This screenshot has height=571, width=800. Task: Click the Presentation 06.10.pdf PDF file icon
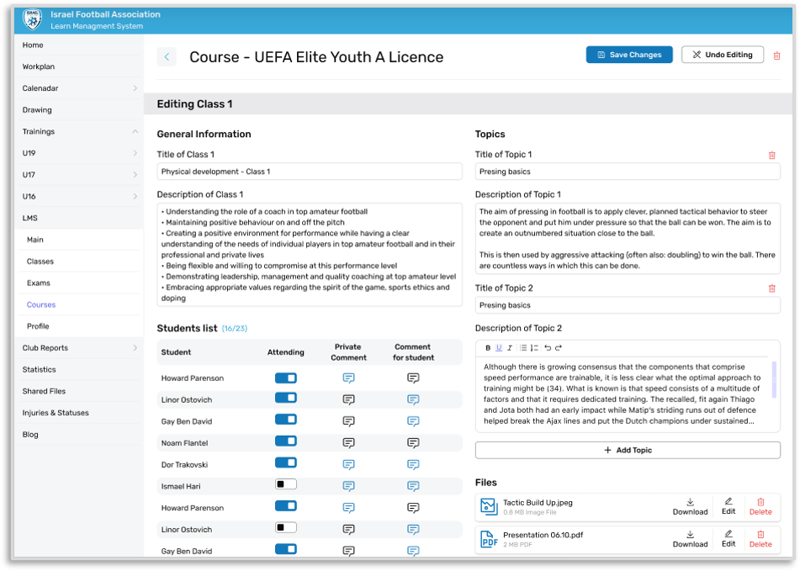pyautogui.click(x=489, y=539)
